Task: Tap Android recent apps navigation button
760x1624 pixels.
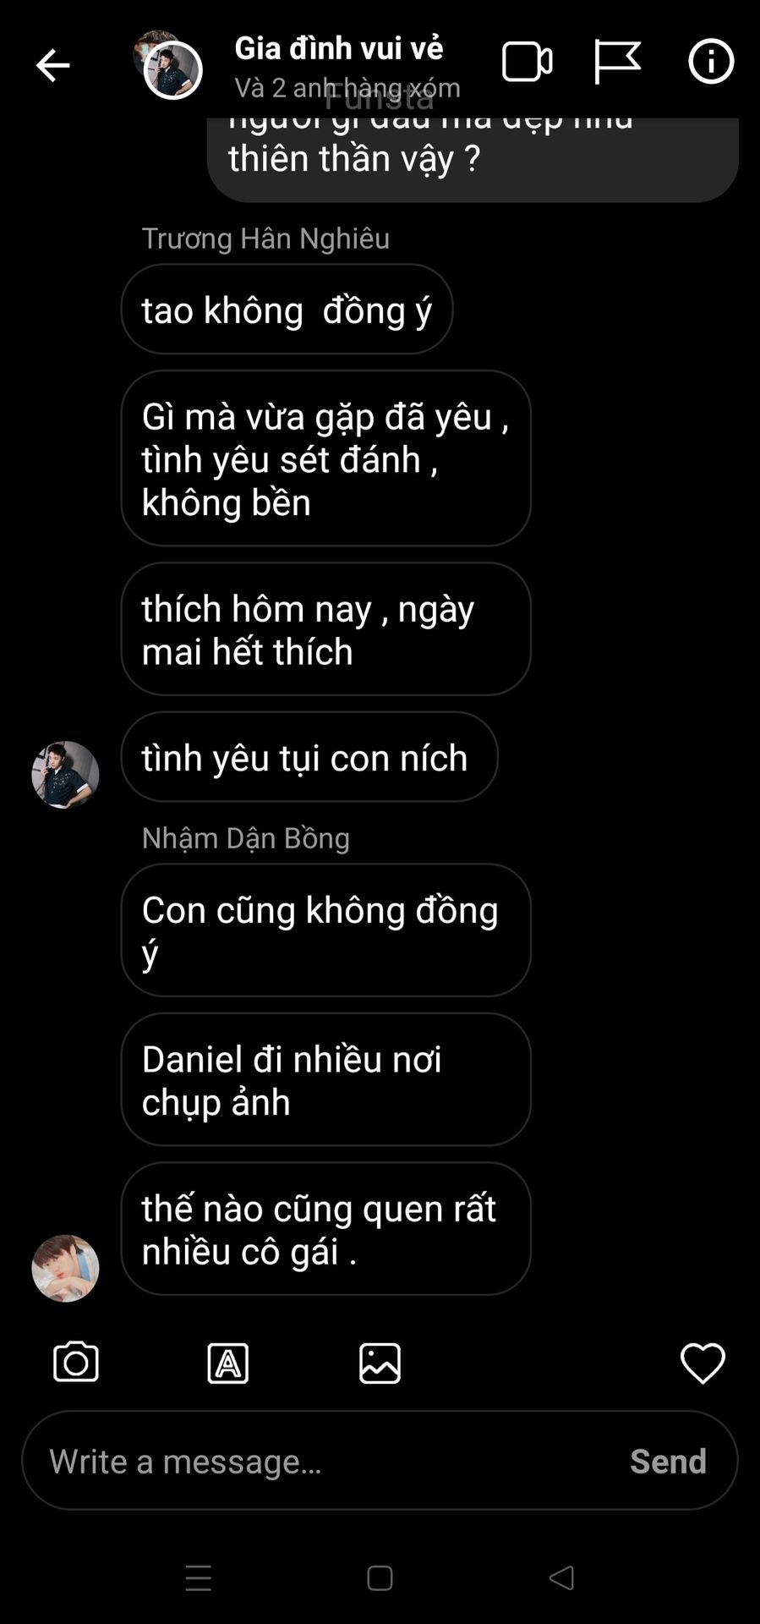Action: coord(199,1578)
